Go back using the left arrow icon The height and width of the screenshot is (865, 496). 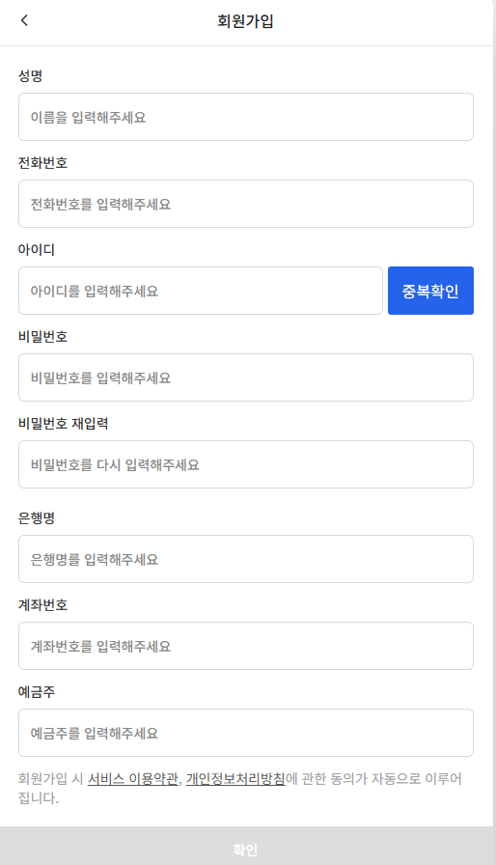click(x=24, y=20)
